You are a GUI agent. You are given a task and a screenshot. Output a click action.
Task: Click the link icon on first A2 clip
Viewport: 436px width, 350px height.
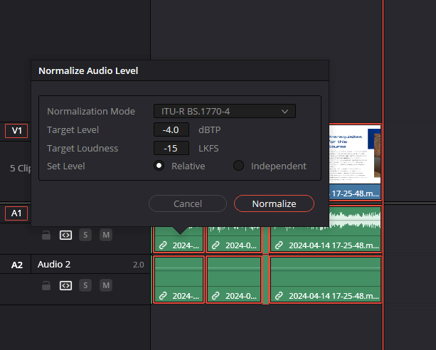click(x=163, y=296)
